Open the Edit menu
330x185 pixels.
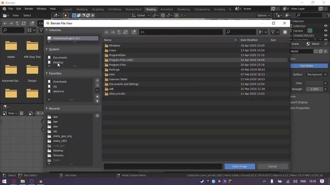coord(19,9)
